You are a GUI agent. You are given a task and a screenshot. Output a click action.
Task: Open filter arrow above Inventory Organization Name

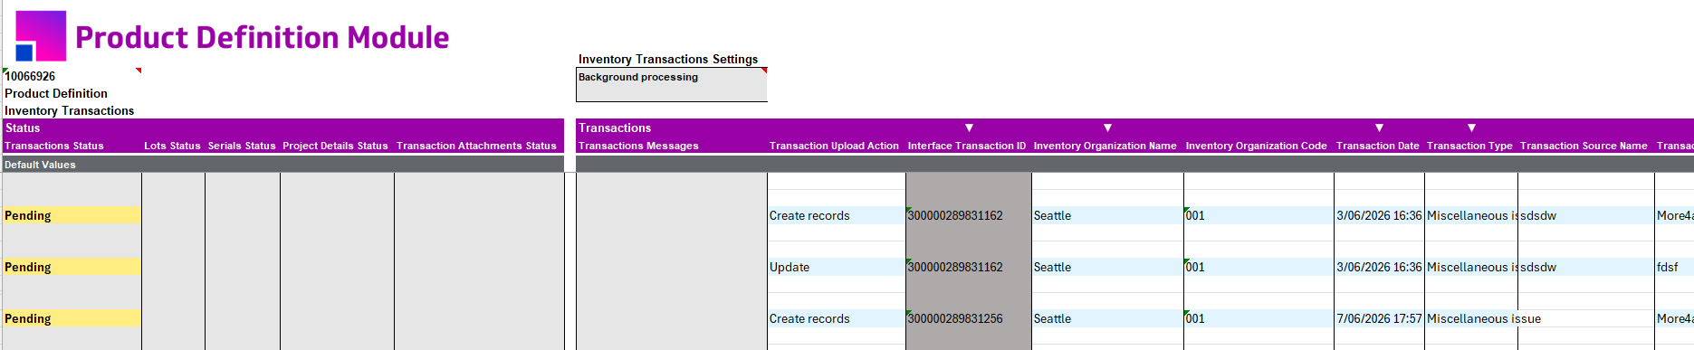(1107, 128)
